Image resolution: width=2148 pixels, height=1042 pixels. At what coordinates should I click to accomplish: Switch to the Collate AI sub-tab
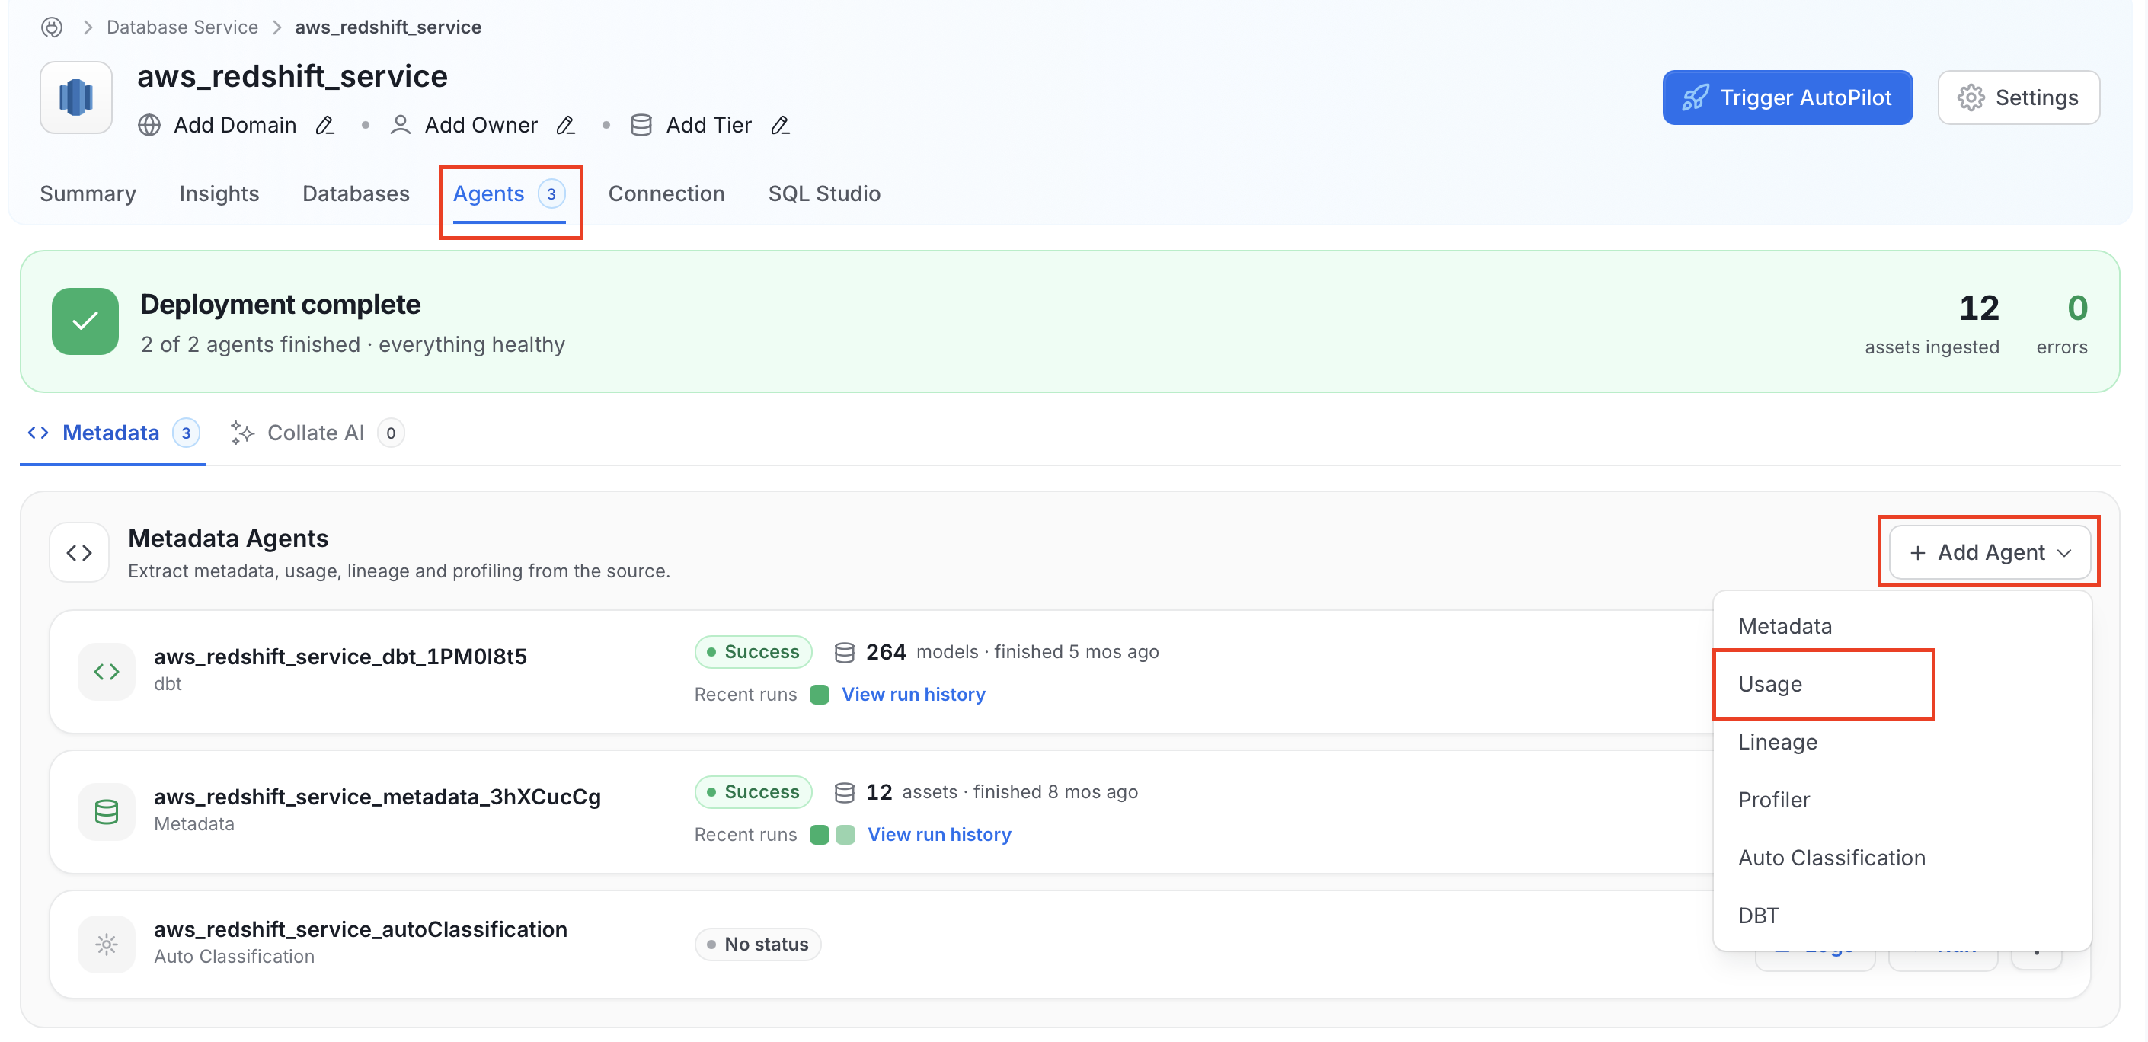(x=317, y=433)
